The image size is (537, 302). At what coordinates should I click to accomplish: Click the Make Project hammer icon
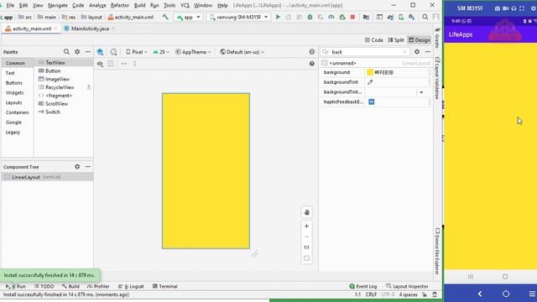click(x=165, y=17)
